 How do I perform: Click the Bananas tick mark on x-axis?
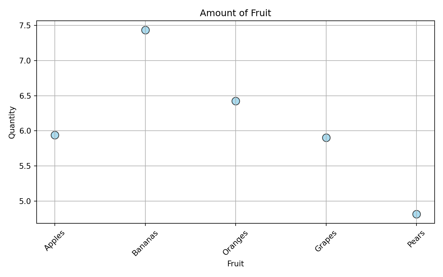145,224
